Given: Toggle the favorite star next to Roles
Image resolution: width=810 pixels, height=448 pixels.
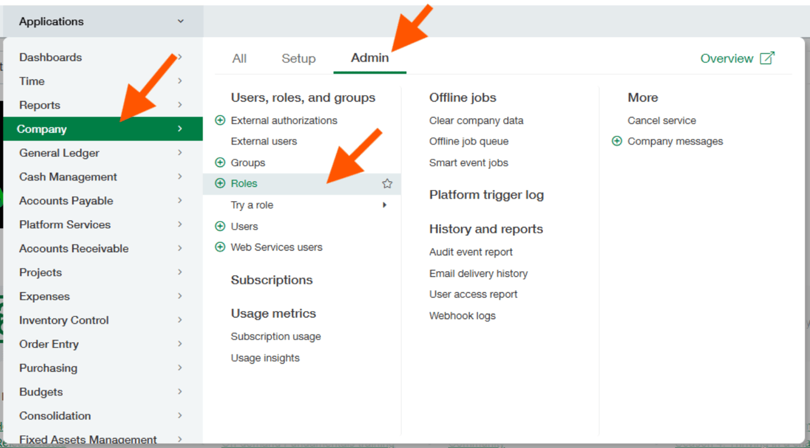Looking at the screenshot, I should (387, 183).
